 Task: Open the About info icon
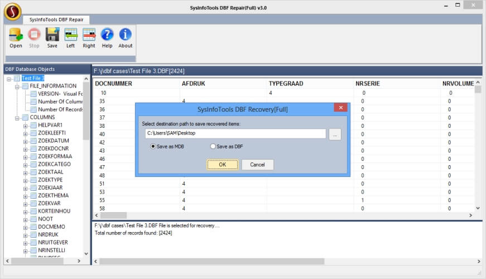point(126,36)
